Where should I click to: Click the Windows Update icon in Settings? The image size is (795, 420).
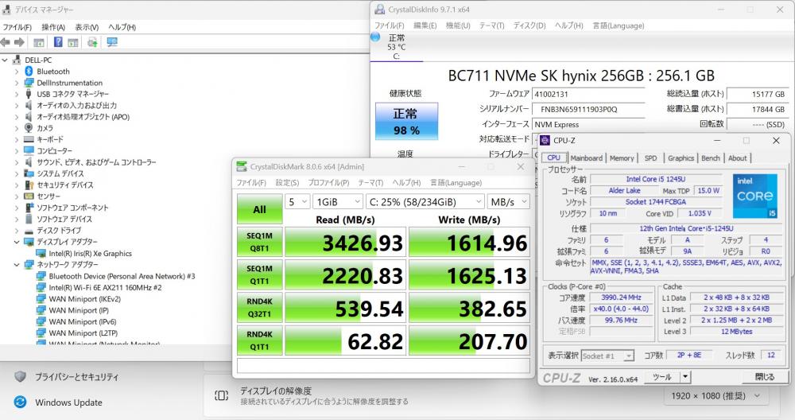click(x=20, y=402)
